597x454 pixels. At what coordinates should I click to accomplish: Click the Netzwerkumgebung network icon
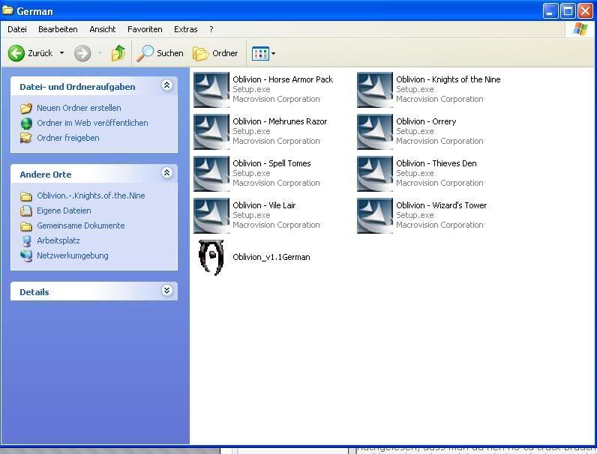[26, 256]
